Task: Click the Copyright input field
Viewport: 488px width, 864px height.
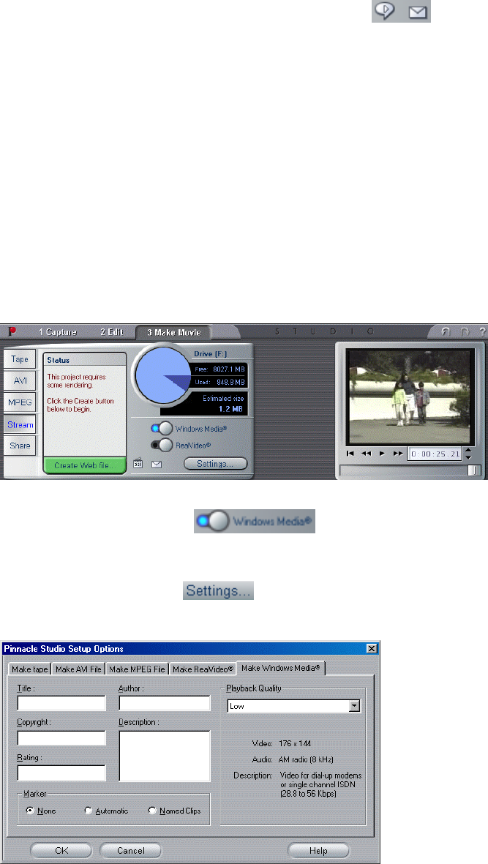Action: [61, 738]
